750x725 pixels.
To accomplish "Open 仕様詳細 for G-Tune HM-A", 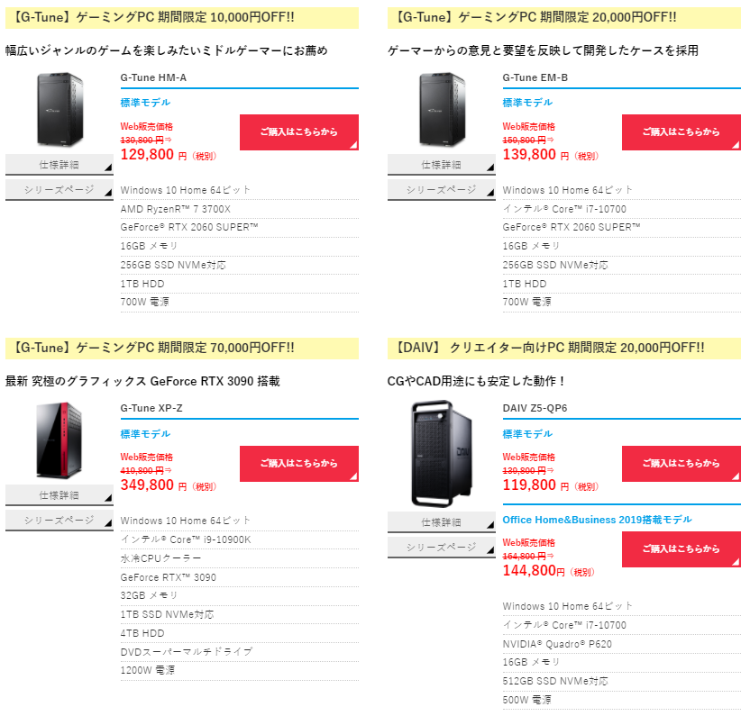I will pyautogui.click(x=59, y=165).
